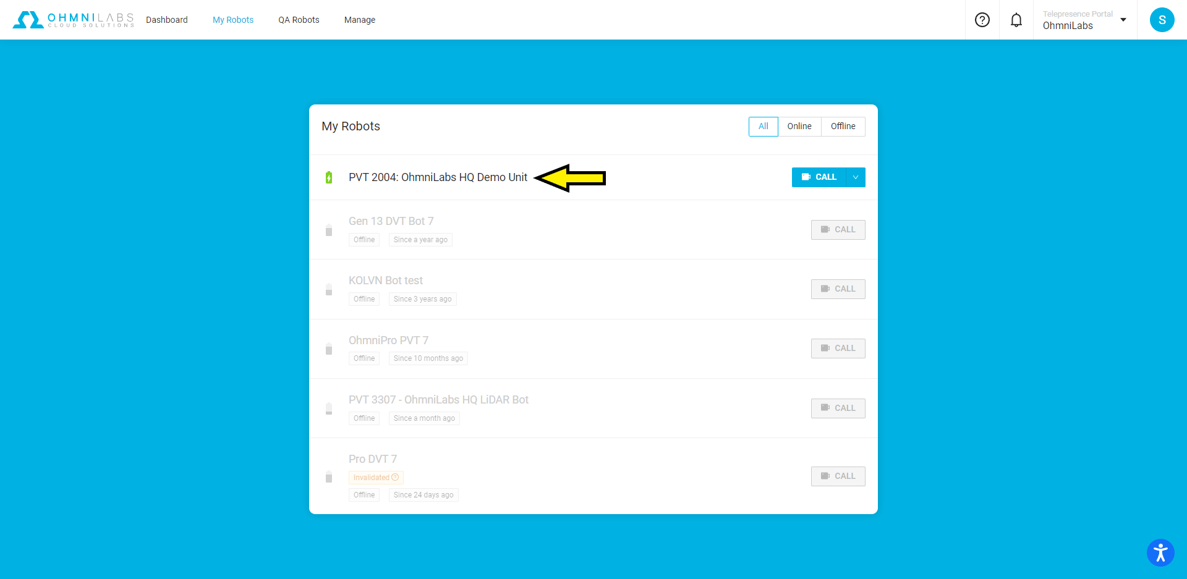Click the Invalidated badge on Pro DVT 7
Screen dimensions: 1187x579
(x=376, y=478)
